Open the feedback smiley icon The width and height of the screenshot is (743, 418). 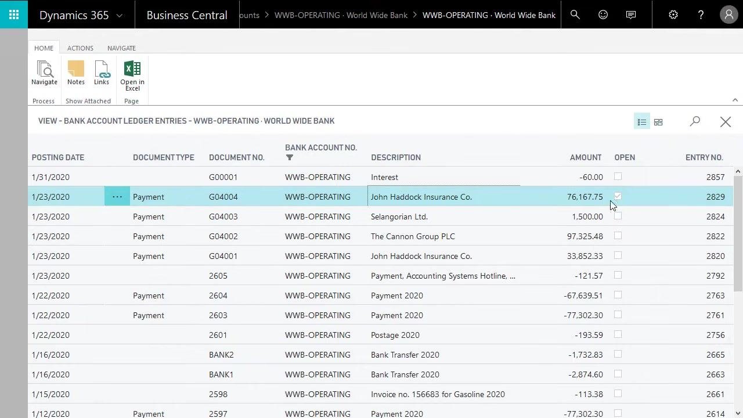(603, 15)
